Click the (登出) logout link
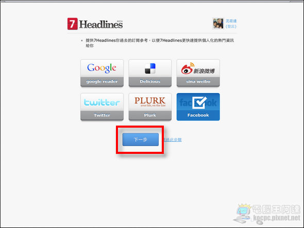This screenshot has height=228, width=304. (231, 26)
